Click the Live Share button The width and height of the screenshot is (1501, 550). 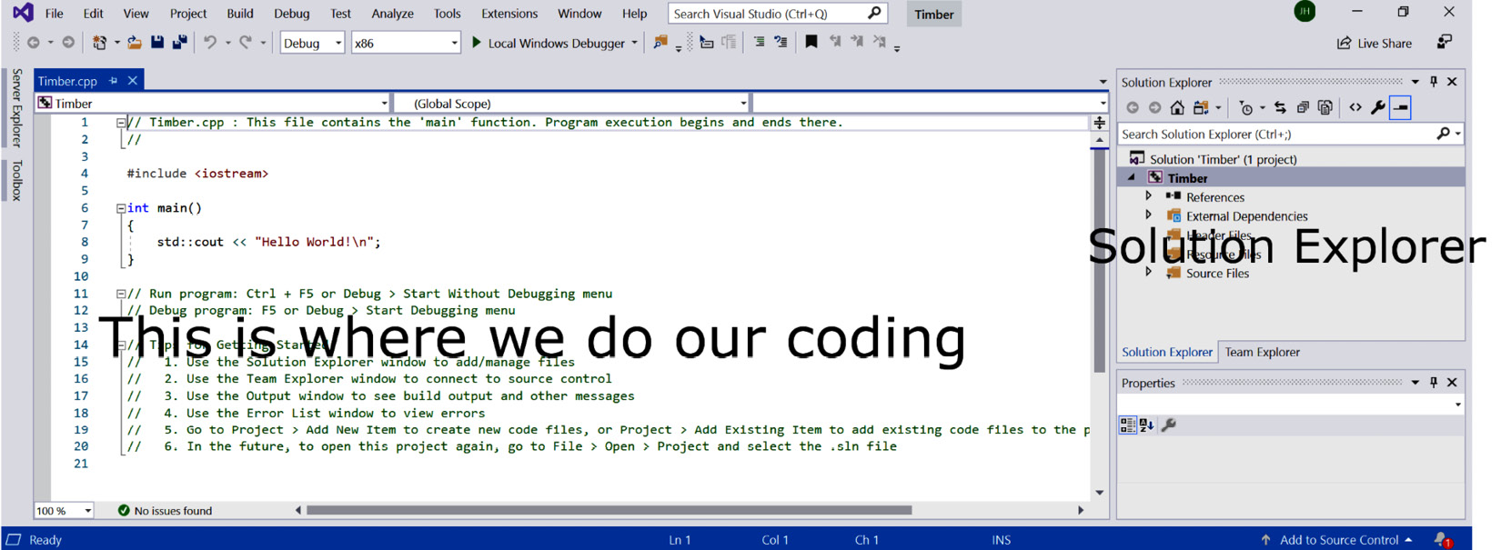[1374, 43]
